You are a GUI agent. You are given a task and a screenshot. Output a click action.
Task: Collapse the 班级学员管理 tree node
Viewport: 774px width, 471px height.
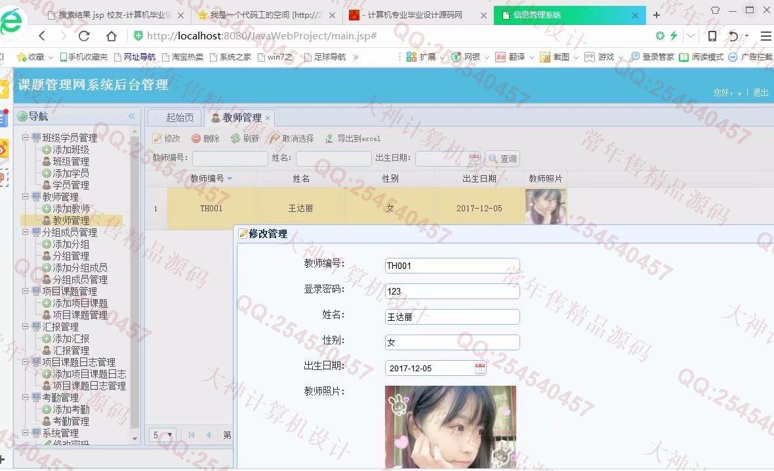(x=25, y=137)
